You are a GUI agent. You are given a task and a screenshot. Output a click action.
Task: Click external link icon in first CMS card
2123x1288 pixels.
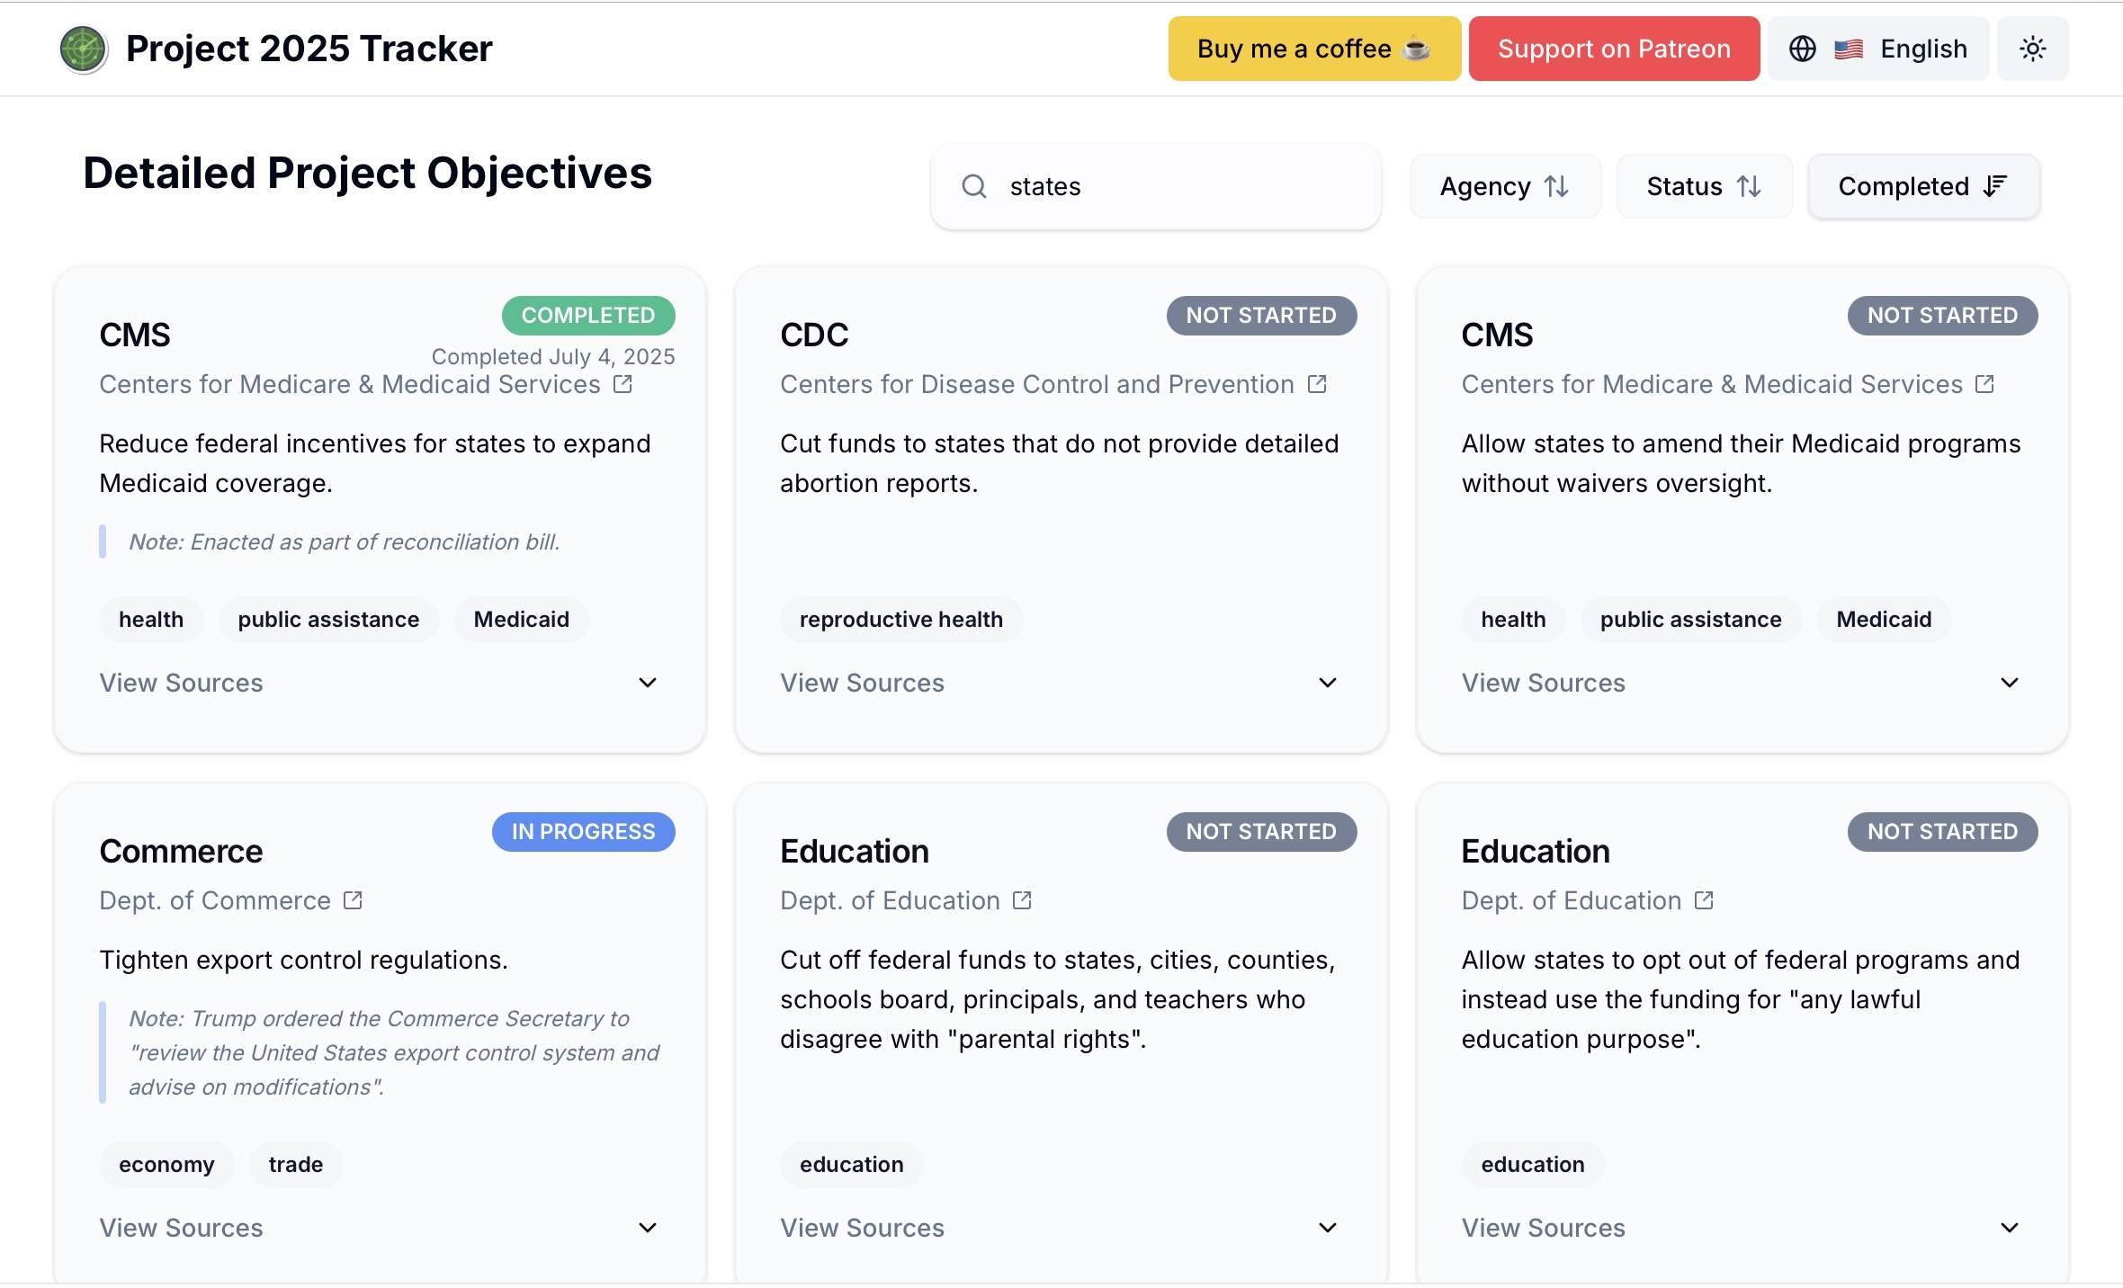coord(623,384)
